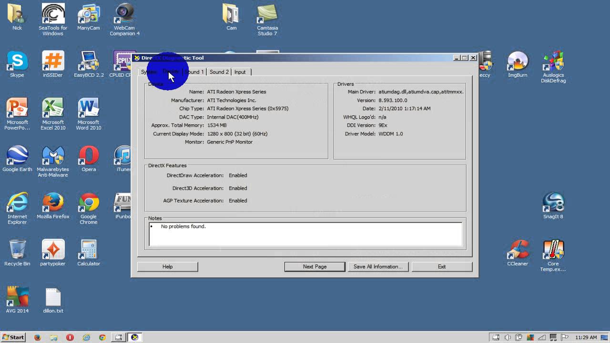Open Microsoft Excel 2010 shortcut
The height and width of the screenshot is (343, 610).
pos(53,114)
